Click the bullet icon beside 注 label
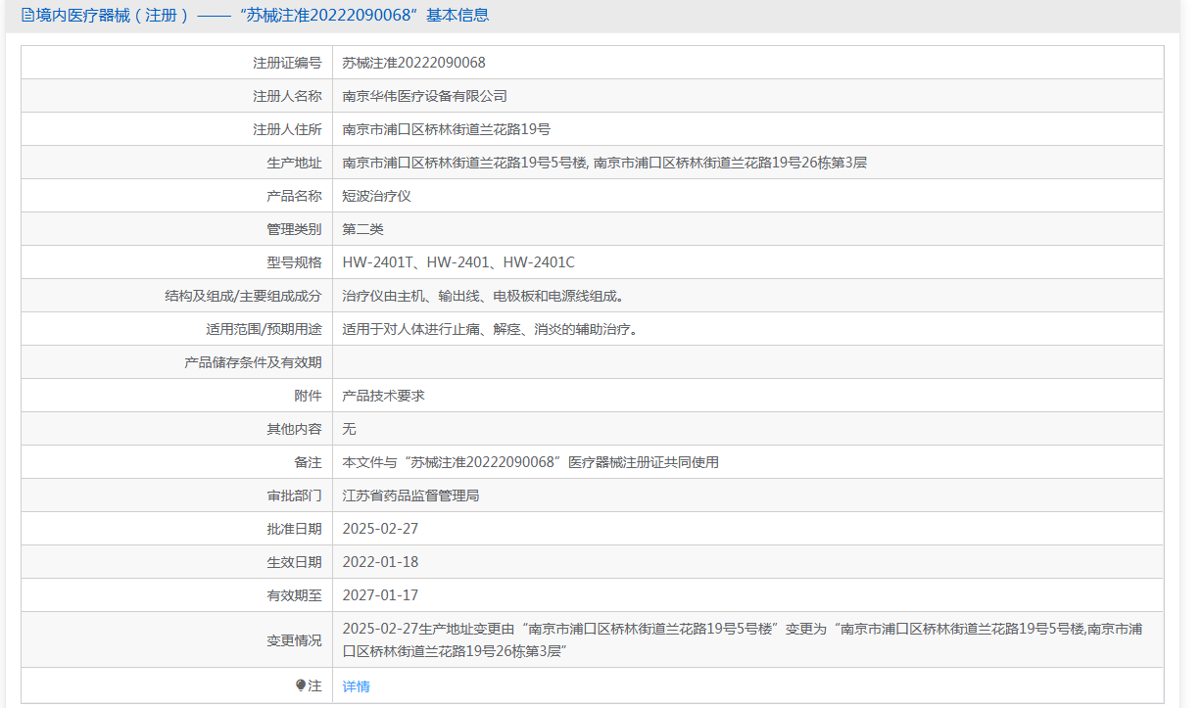1203x708 pixels. click(x=301, y=685)
